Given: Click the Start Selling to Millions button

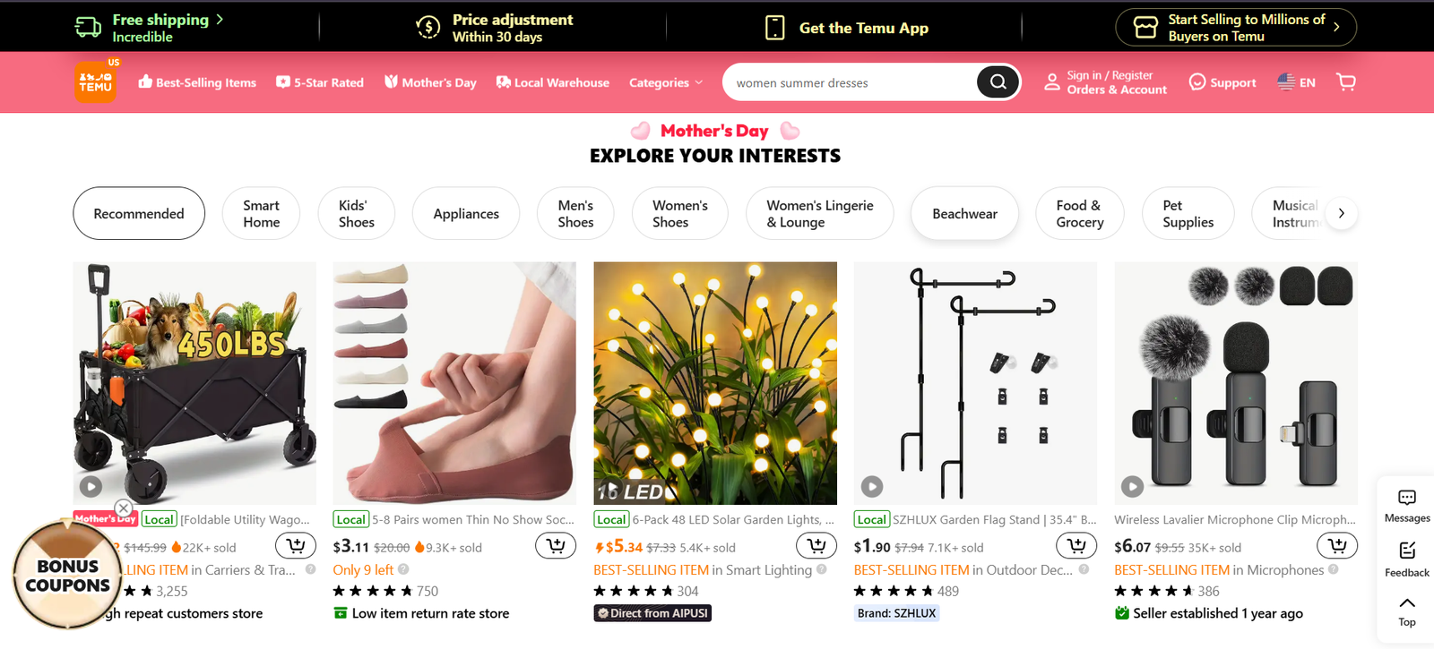Looking at the screenshot, I should (x=1236, y=27).
